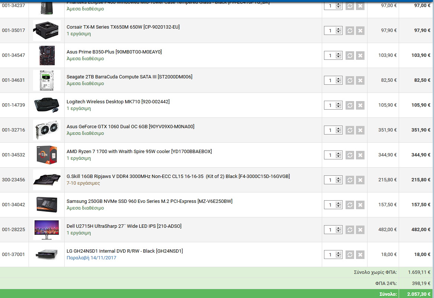Remove LG GH24NSD1 DVD drive from cart
434x298 pixels.
360,255
